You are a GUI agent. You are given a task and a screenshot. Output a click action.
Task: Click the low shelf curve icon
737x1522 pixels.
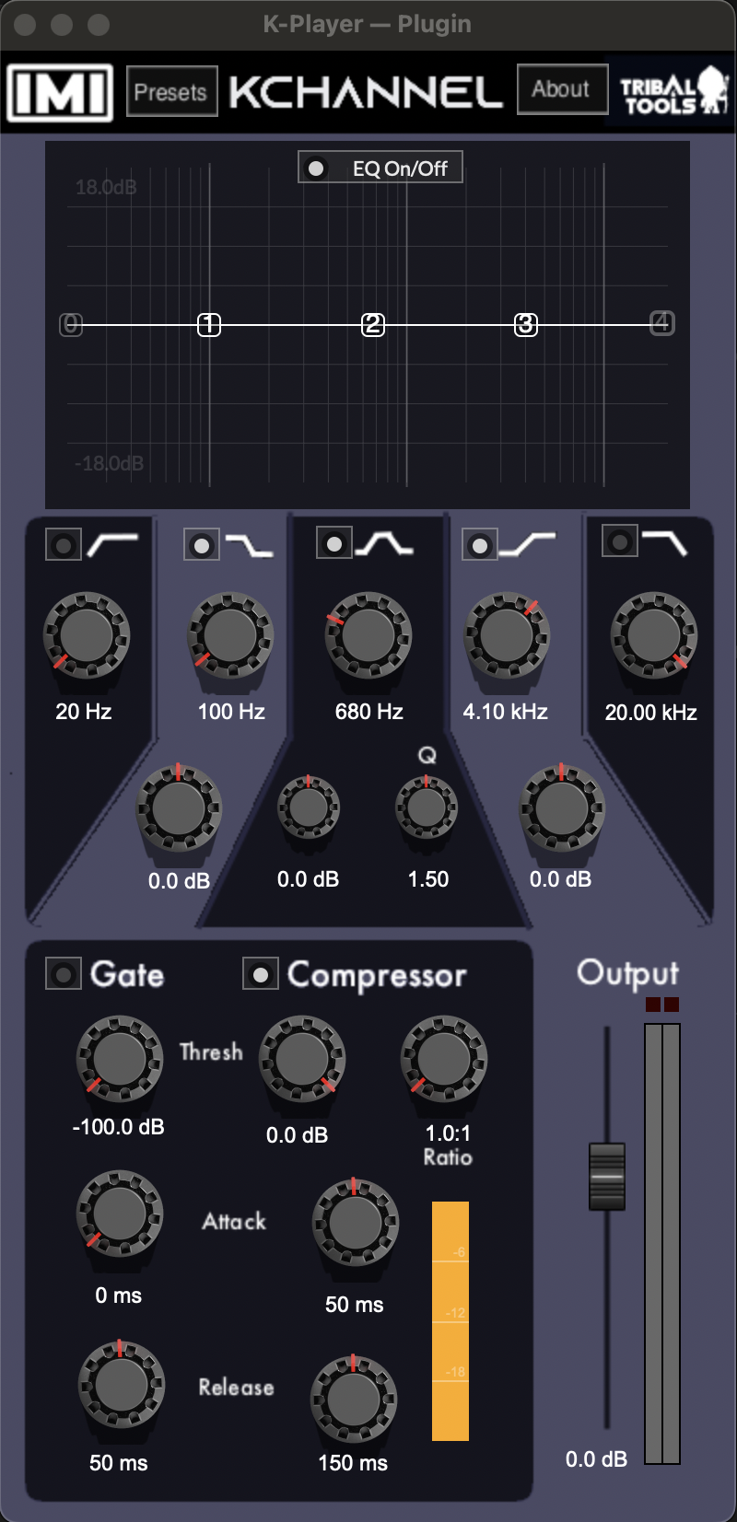coord(249,545)
